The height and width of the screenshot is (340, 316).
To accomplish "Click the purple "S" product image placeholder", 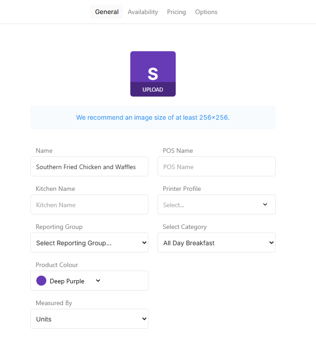I will (153, 68).
